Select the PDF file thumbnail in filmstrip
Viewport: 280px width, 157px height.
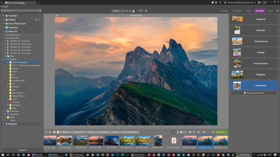[174, 141]
